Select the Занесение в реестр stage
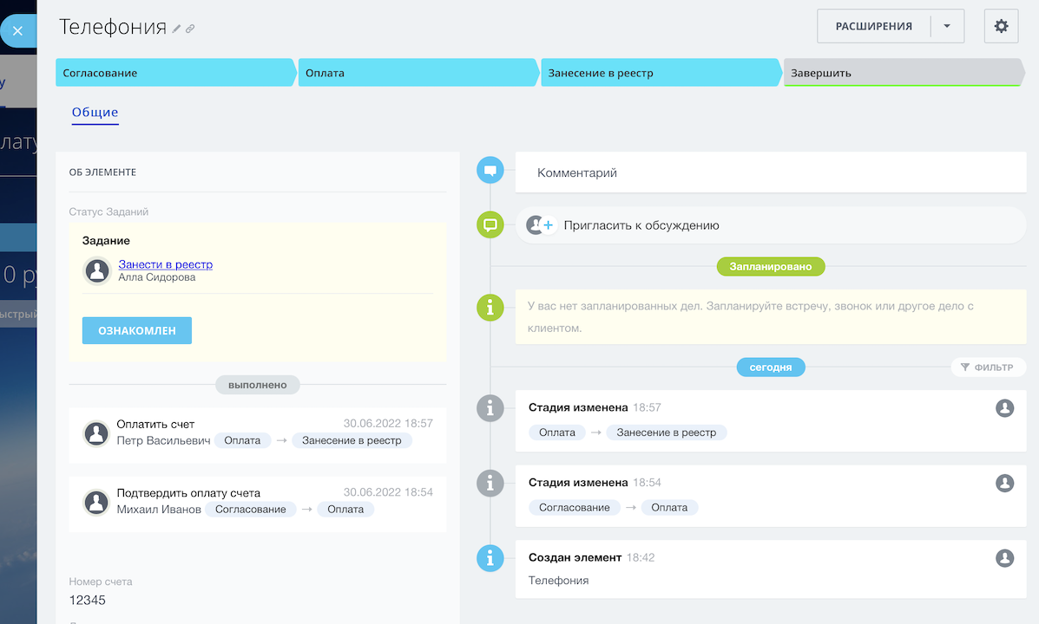 point(660,73)
